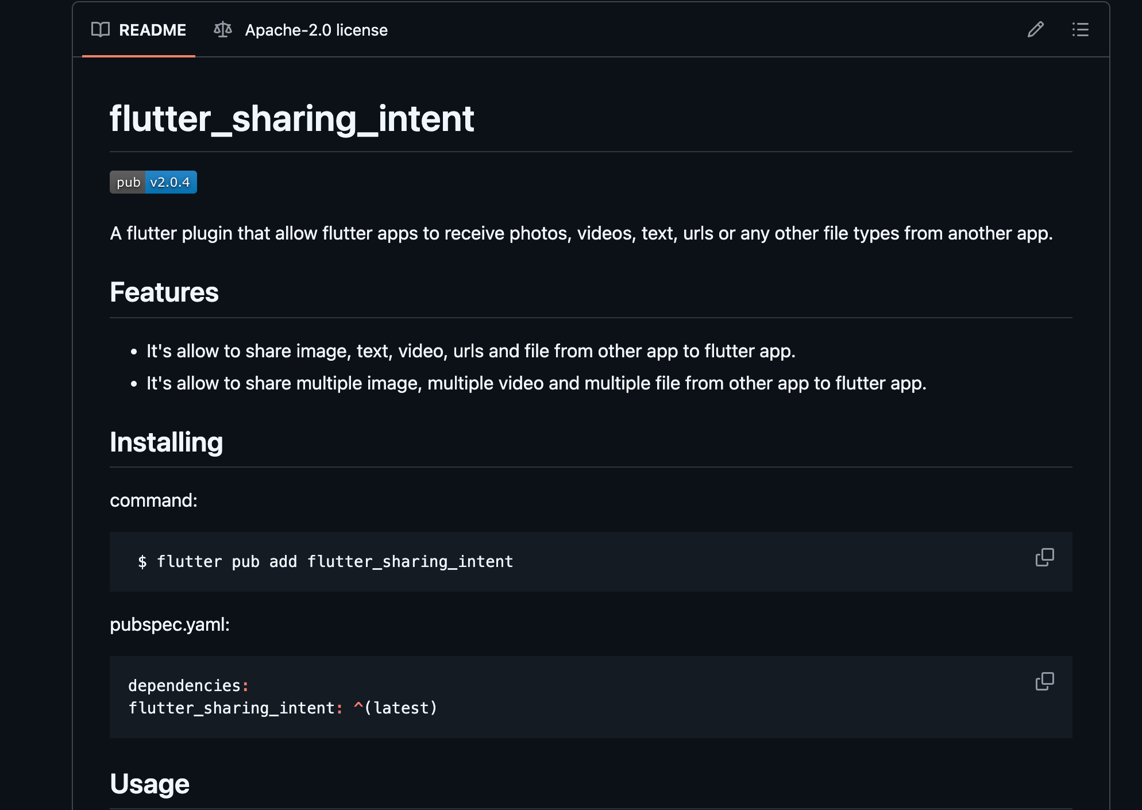Click the pub v2.0.4 badge

[x=153, y=182]
